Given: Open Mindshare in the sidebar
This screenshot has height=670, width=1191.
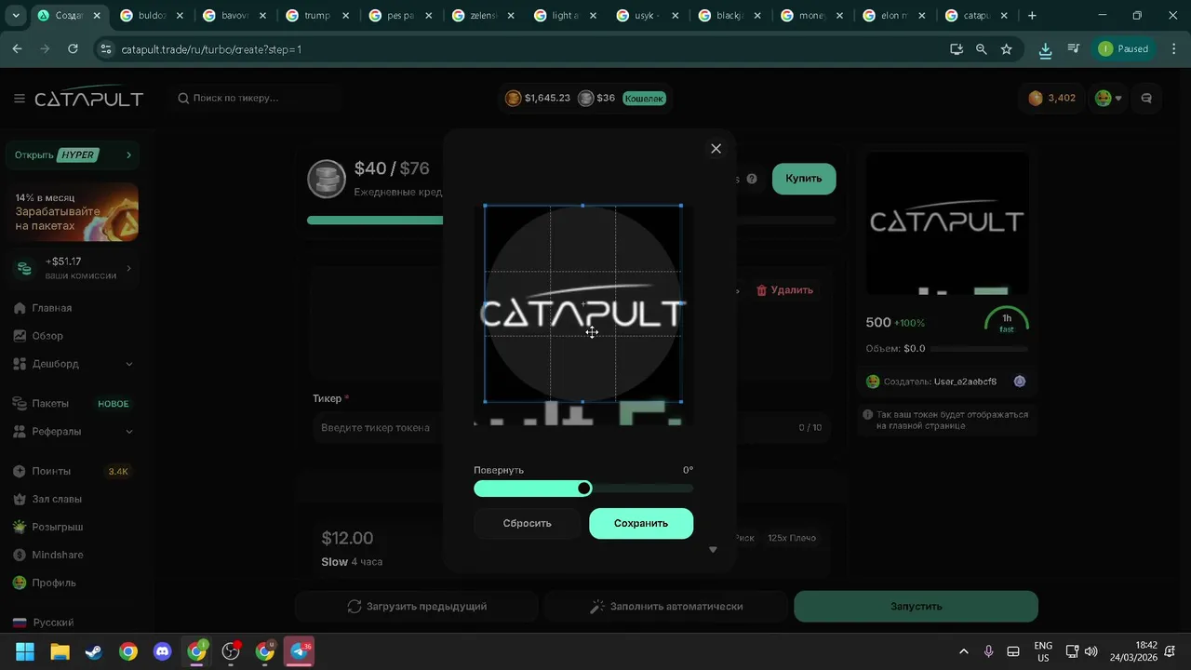Looking at the screenshot, I should (x=57, y=556).
